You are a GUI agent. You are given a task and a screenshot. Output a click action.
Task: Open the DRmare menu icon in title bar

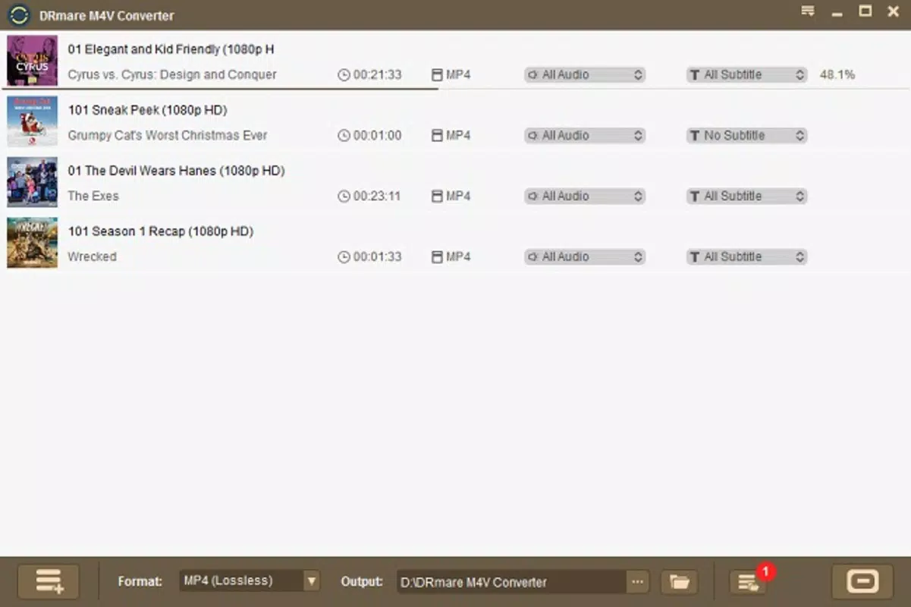(808, 11)
